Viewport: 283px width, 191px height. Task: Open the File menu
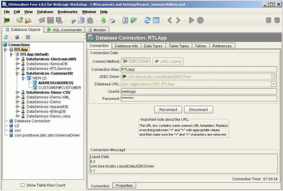[x=7, y=12]
